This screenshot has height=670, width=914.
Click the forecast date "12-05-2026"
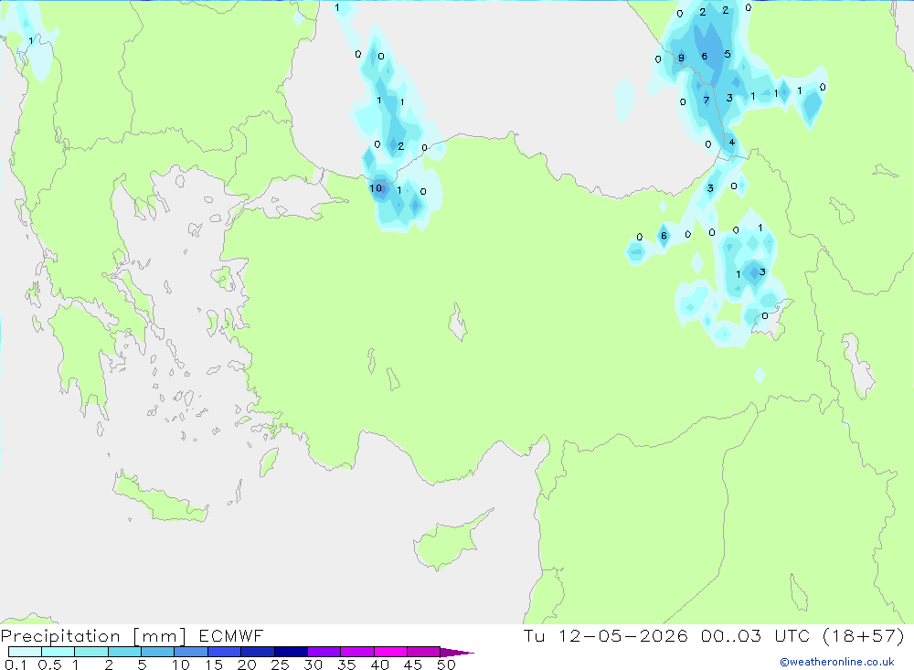[x=623, y=635]
